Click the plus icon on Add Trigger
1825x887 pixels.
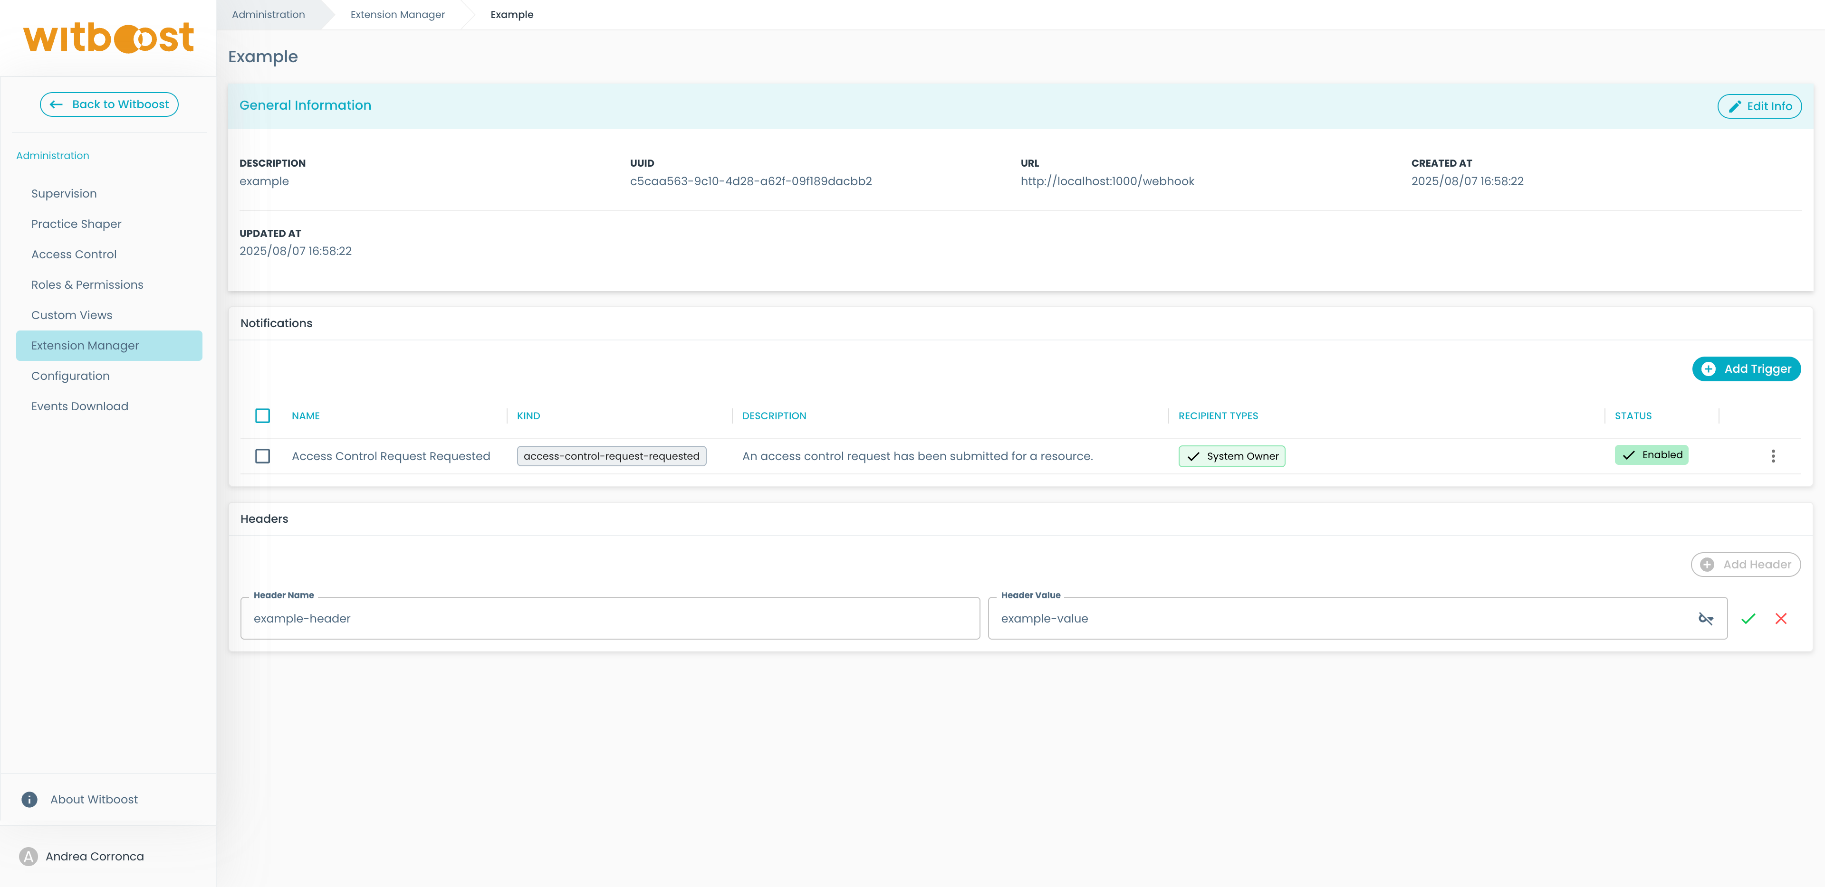[1708, 369]
